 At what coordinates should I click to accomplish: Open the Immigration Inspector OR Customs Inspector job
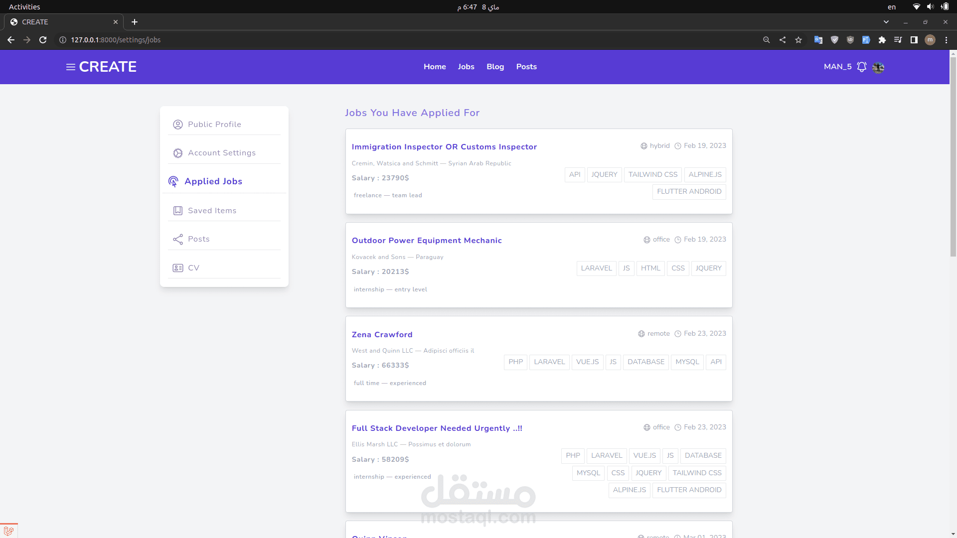(x=444, y=147)
